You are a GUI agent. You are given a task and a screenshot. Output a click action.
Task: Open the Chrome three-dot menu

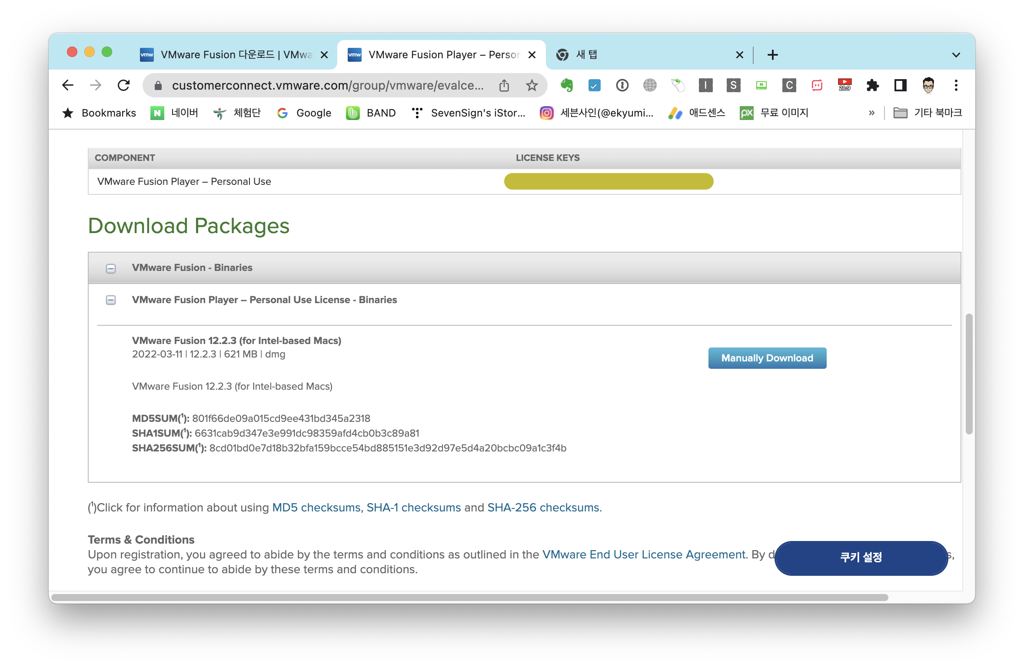pyautogui.click(x=956, y=85)
